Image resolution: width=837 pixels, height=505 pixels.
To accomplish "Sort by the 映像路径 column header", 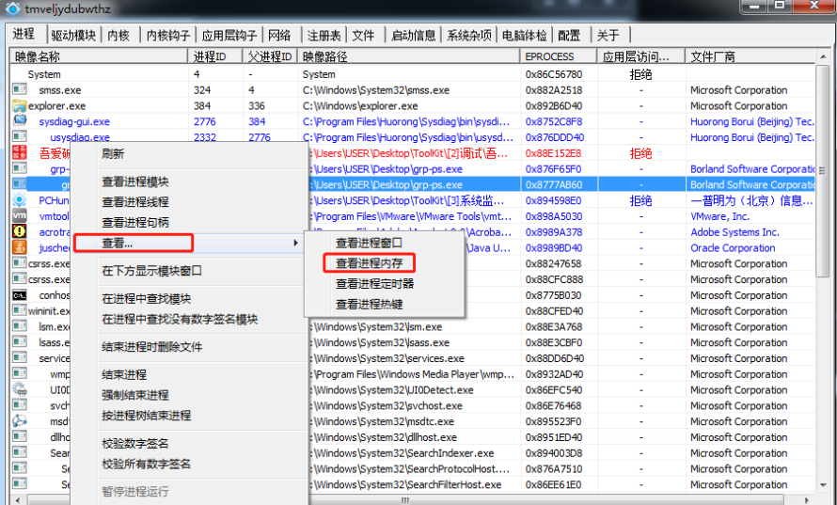I will (x=409, y=56).
